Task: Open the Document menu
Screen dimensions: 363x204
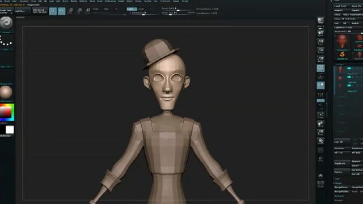Action: [24, 1]
